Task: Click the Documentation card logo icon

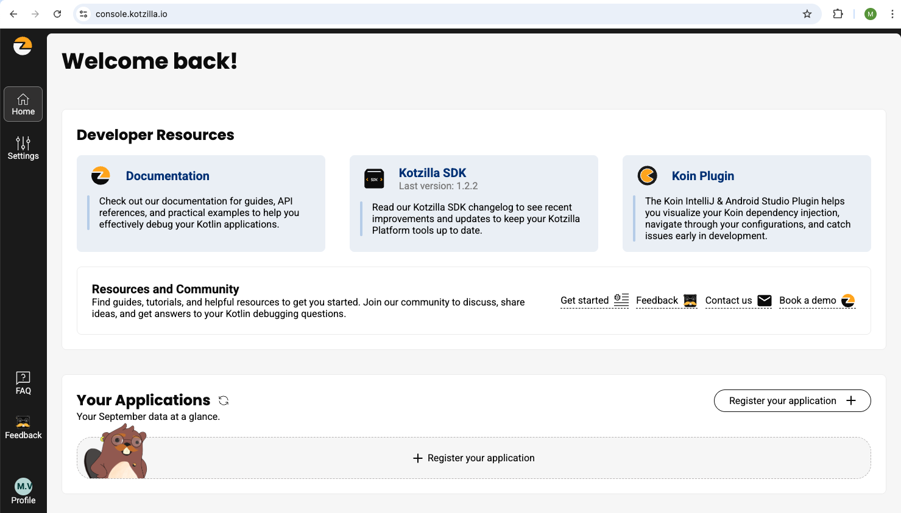Action: click(x=101, y=176)
